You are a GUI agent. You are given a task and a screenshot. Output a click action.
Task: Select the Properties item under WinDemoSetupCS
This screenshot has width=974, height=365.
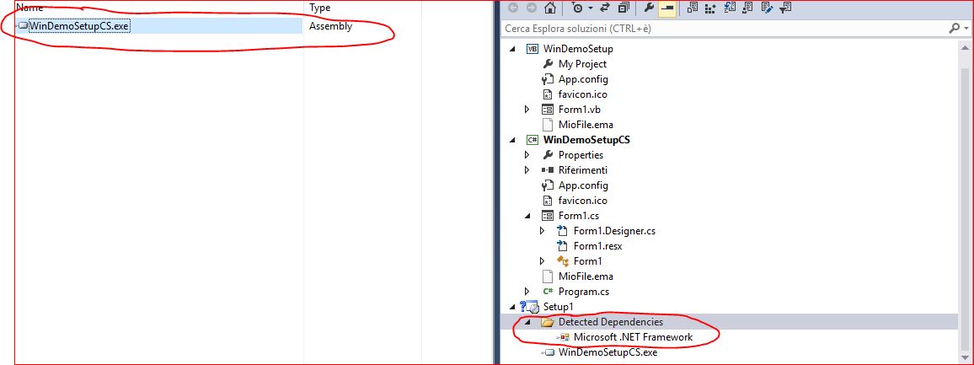581,155
